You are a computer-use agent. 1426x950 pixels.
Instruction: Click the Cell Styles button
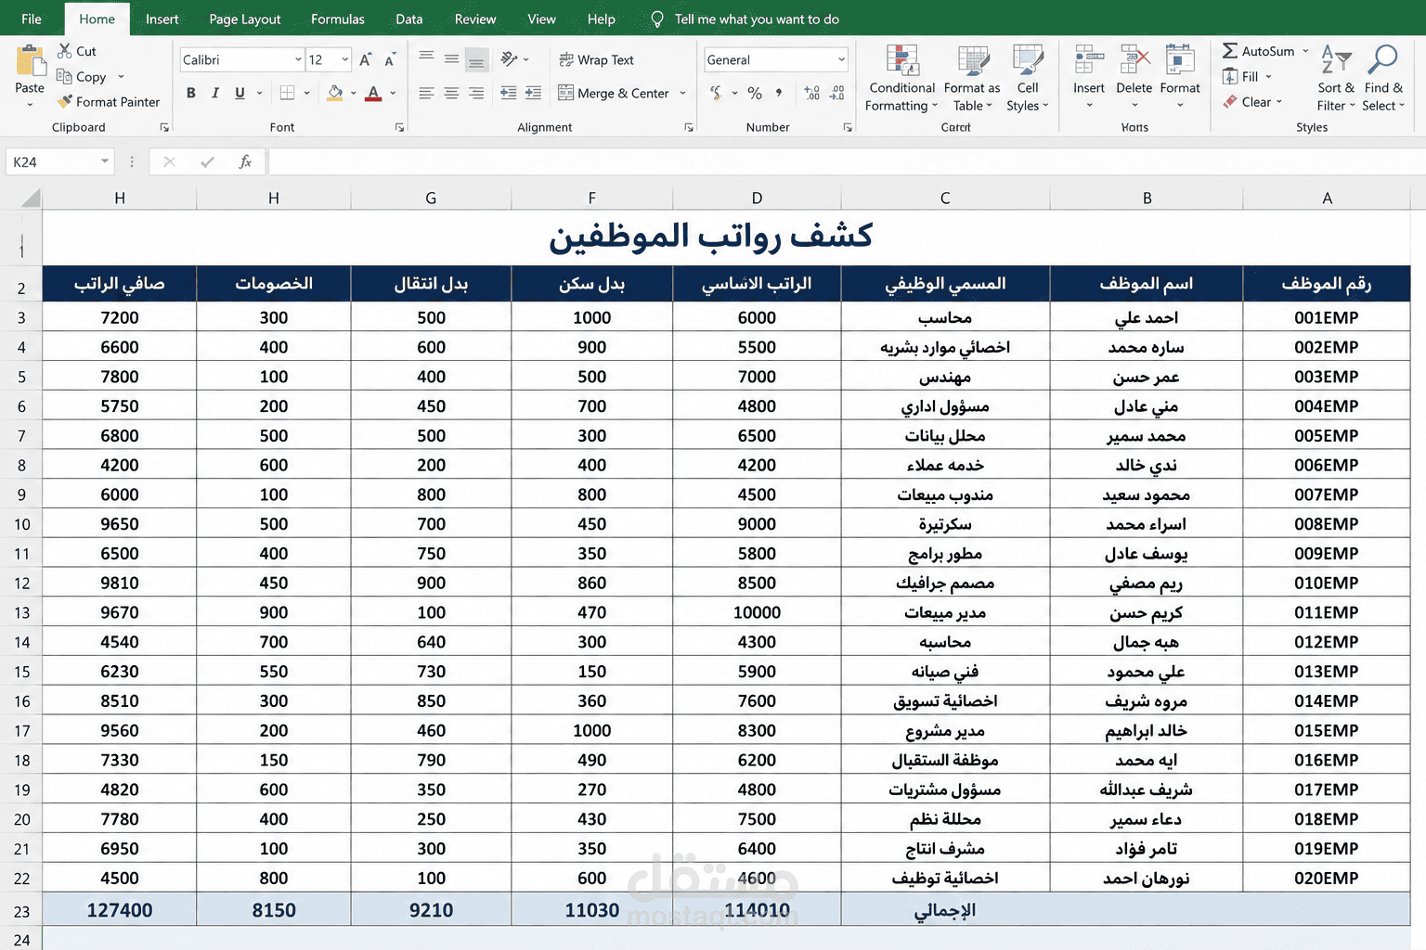pos(1028,78)
